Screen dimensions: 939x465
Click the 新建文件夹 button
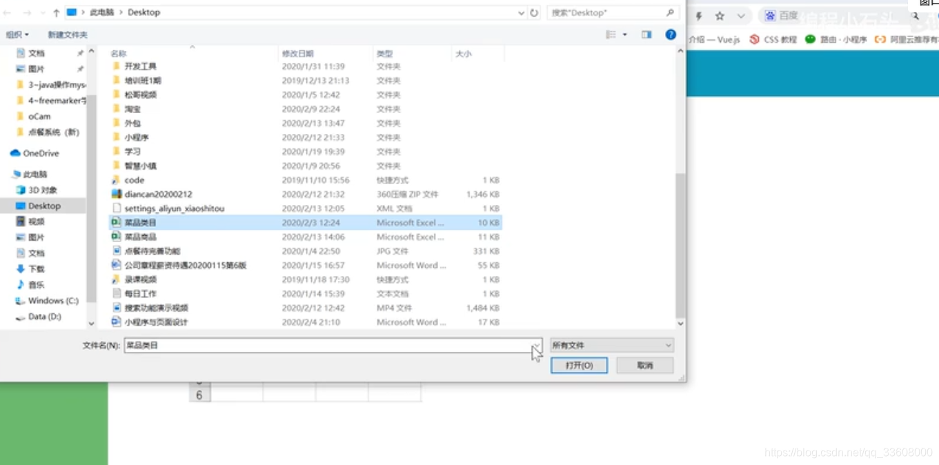[x=68, y=34]
